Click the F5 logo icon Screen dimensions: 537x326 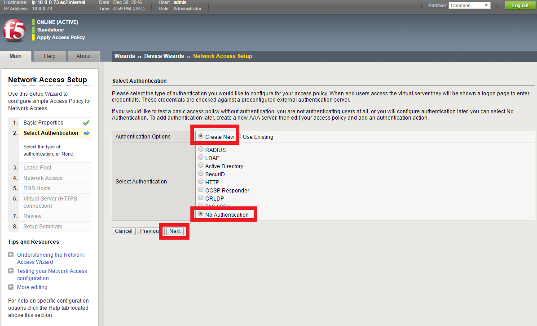[14, 30]
